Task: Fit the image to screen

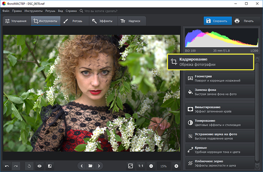Action: pos(130,166)
